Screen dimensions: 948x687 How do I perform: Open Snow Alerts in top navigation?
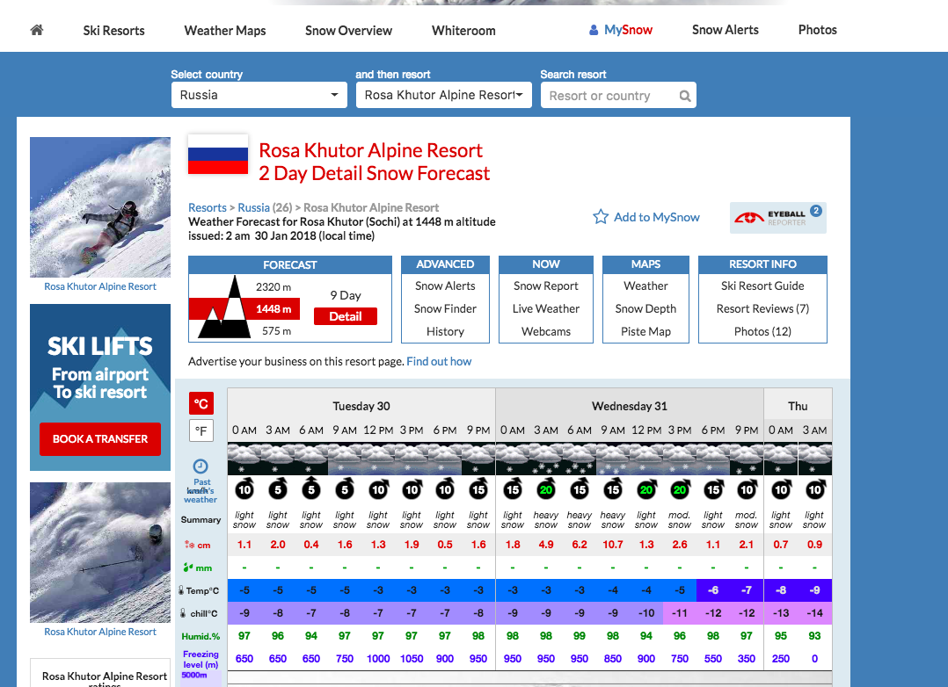point(725,30)
